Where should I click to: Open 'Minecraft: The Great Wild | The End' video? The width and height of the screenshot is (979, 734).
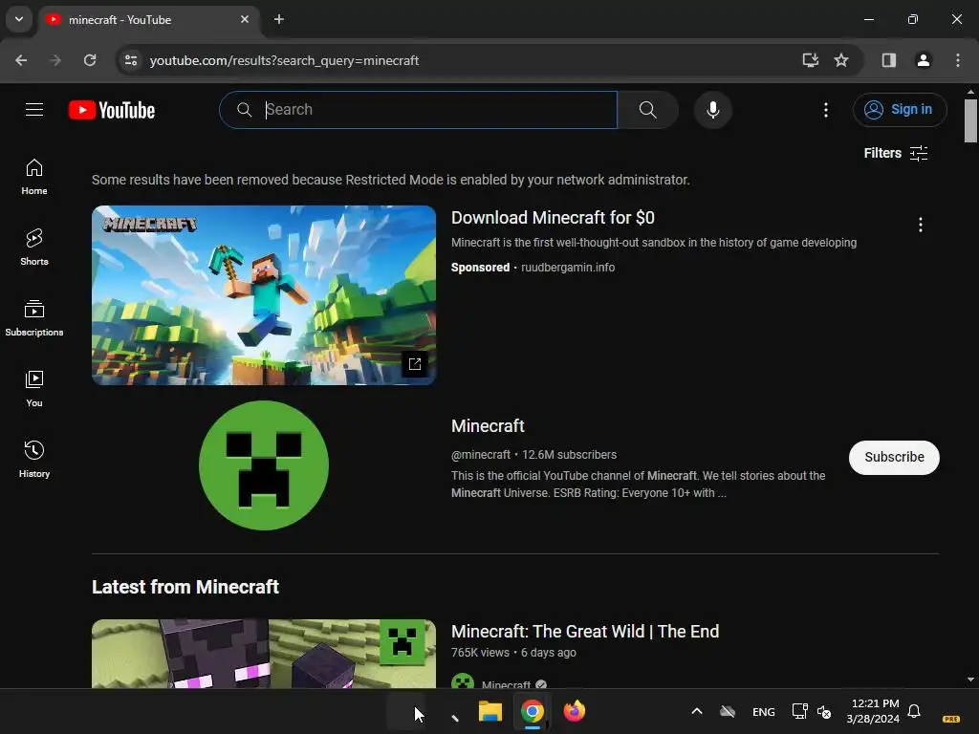(585, 632)
